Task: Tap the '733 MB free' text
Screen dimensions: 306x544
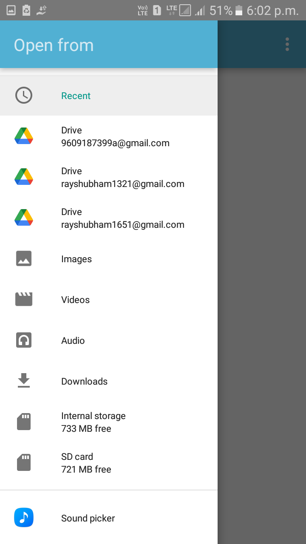Action: 86,429
